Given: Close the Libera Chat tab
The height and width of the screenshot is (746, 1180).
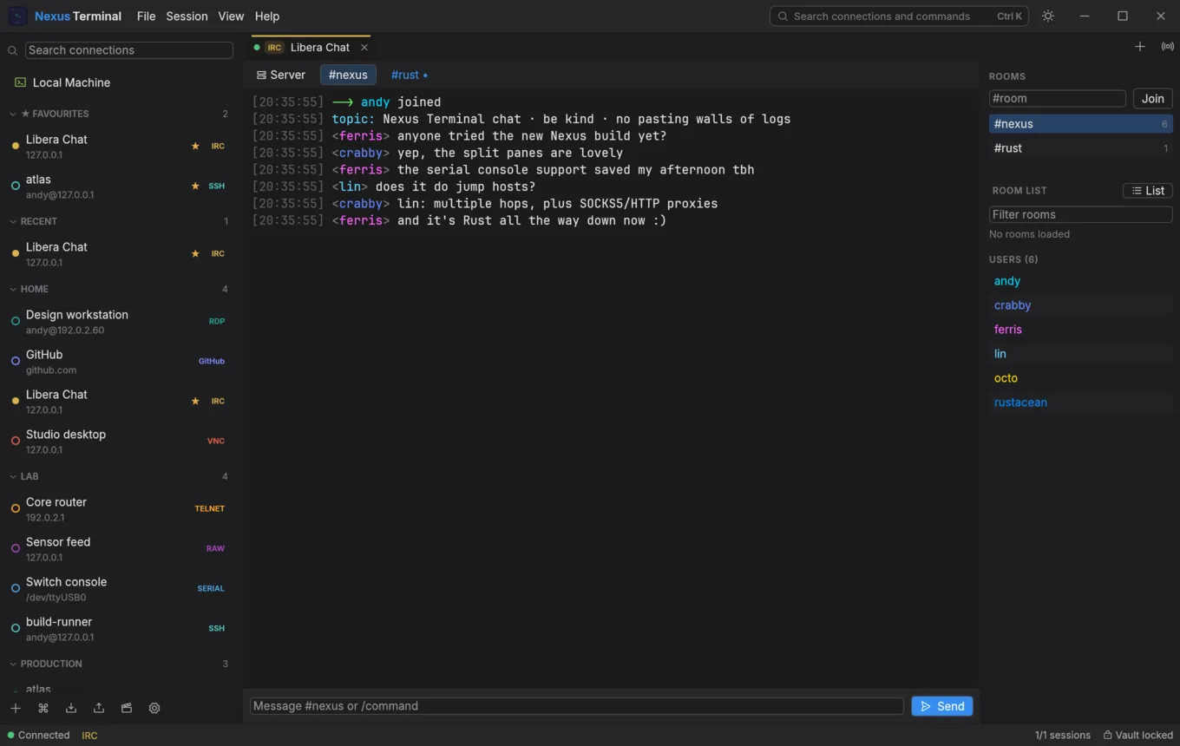Looking at the screenshot, I should pyautogui.click(x=364, y=48).
